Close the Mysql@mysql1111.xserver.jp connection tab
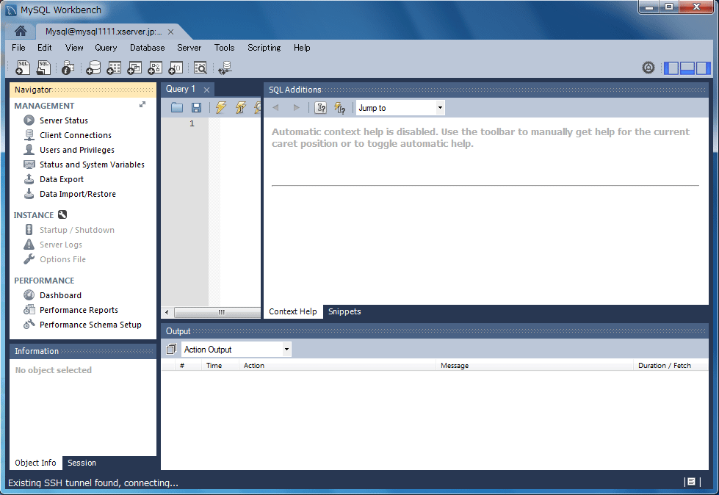This screenshot has width=719, height=495. coord(170,32)
